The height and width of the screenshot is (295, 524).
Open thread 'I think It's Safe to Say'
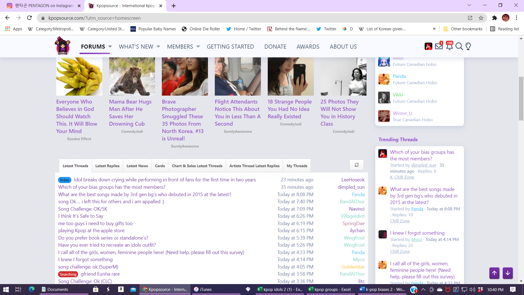pos(81,216)
